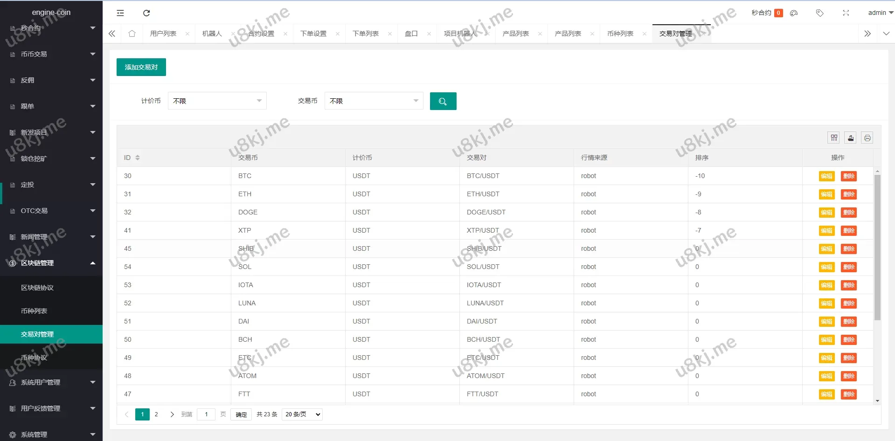895x441 pixels.
Task: Toggle sidebar collapse hamburger icon
Action: pos(120,13)
